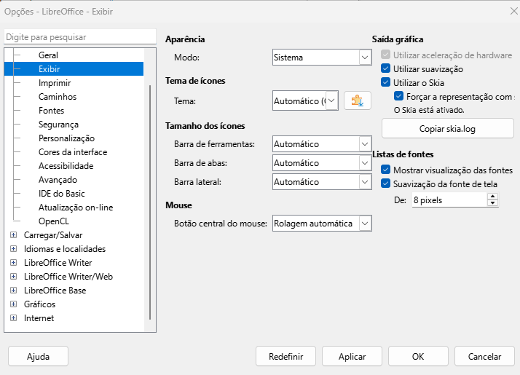Image resolution: width=520 pixels, height=375 pixels.
Task: Increase the pixels value with up arrow
Action: [x=493, y=197]
